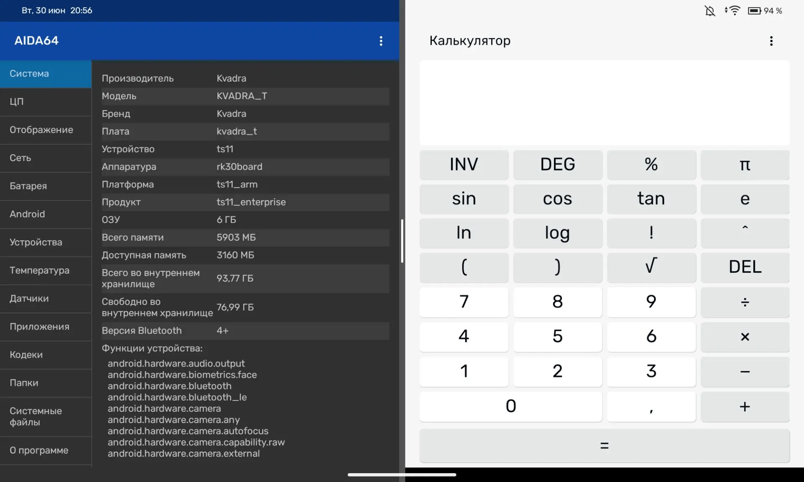
Task: Toggle the INV key in Calculator
Action: (x=464, y=164)
